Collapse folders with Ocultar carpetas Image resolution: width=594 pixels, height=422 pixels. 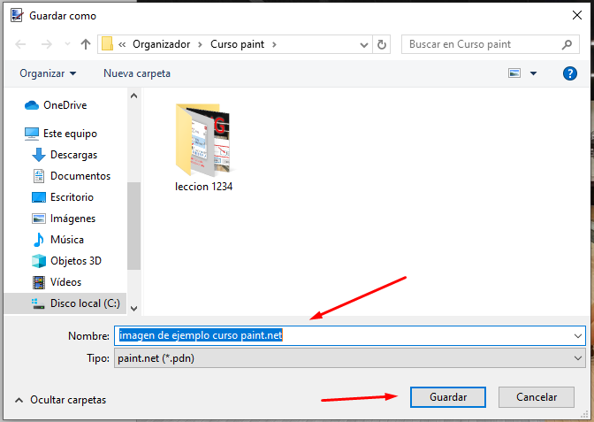click(60, 400)
